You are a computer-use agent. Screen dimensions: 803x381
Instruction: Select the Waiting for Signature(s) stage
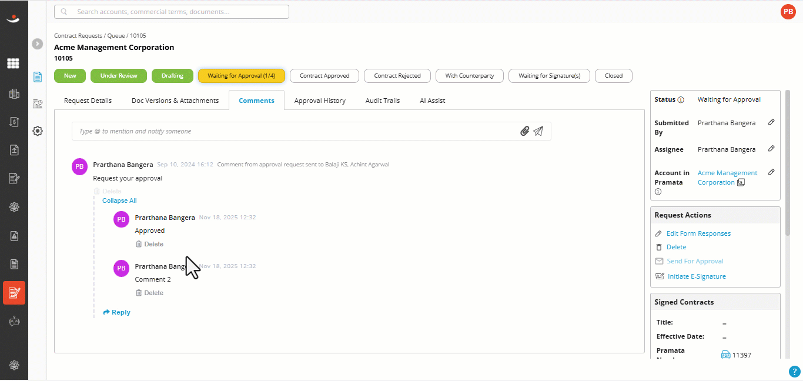(x=549, y=75)
